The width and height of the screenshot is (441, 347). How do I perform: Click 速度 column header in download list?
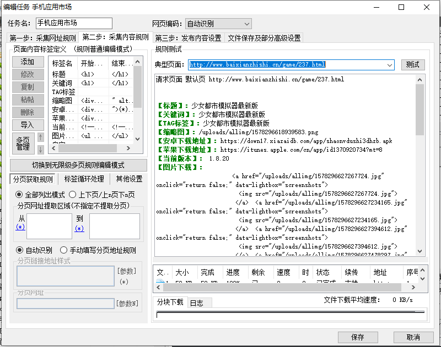click(286, 272)
